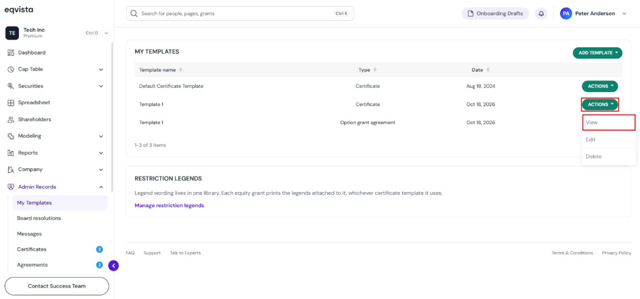Viewport: 640px width, 299px height.
Task: Open Actions for Default Certificate Template
Action: click(x=600, y=86)
